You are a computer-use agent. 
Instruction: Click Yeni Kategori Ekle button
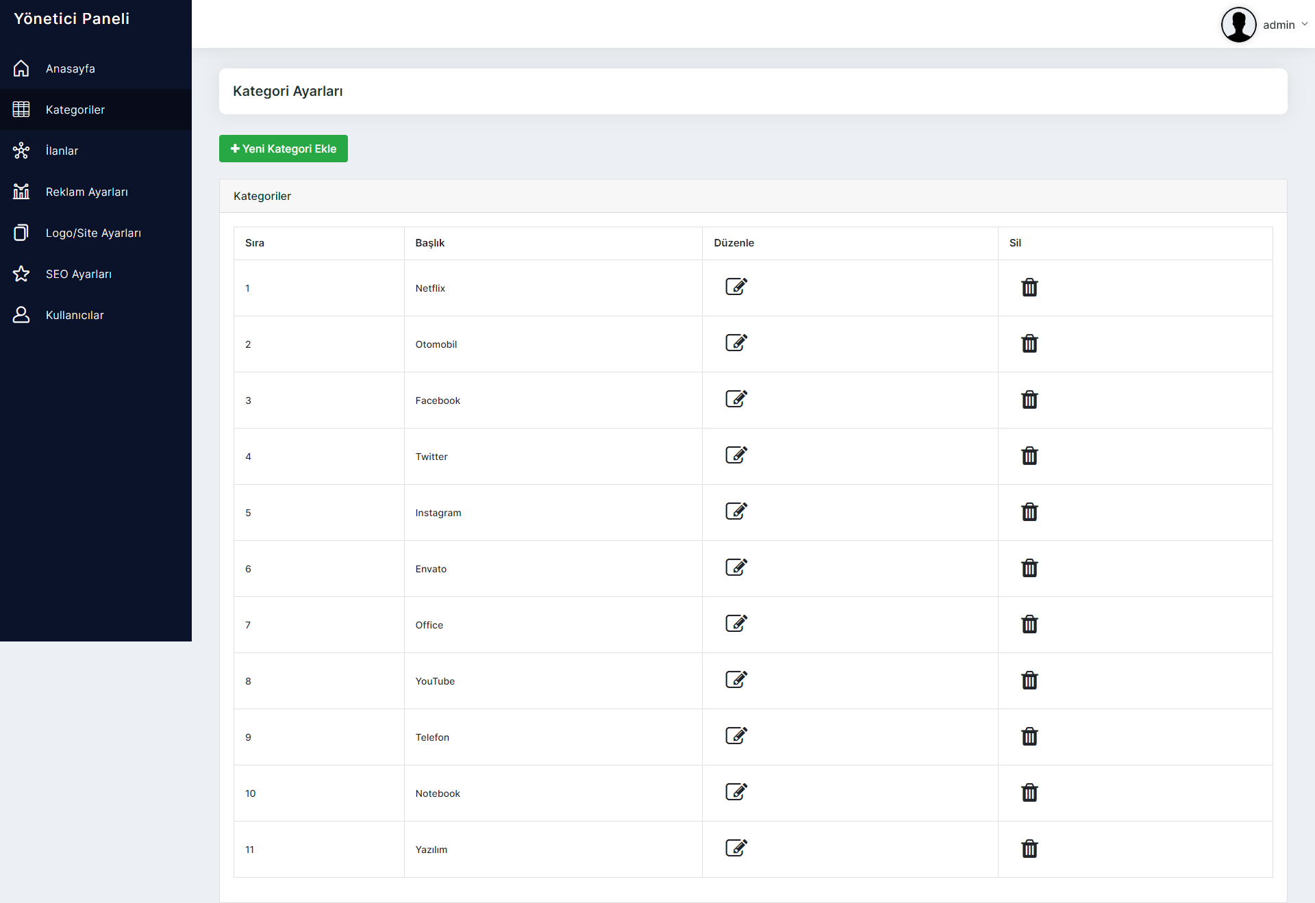coord(284,149)
